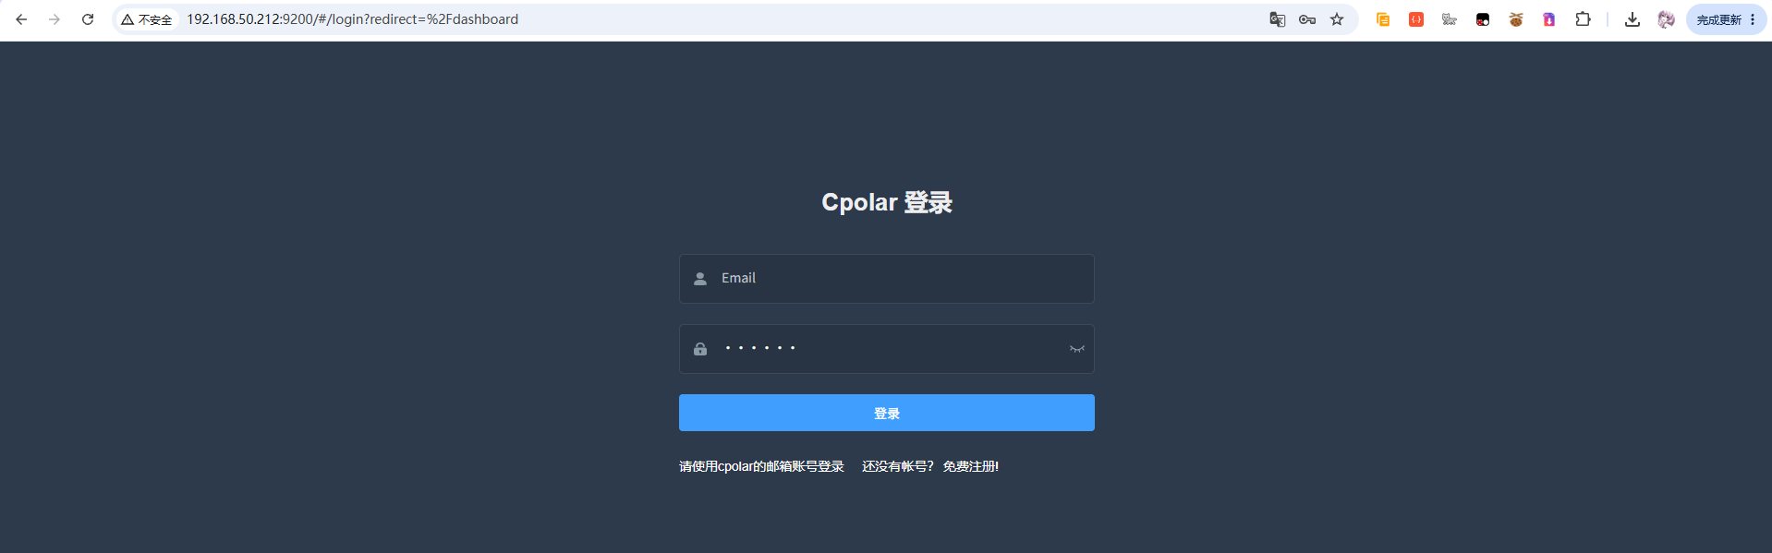Click the orange extension icon in toolbar
This screenshot has height=553, width=1772.
pos(1383,19)
